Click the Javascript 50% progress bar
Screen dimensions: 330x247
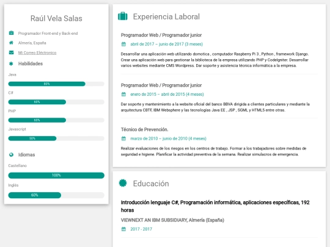(x=56, y=138)
